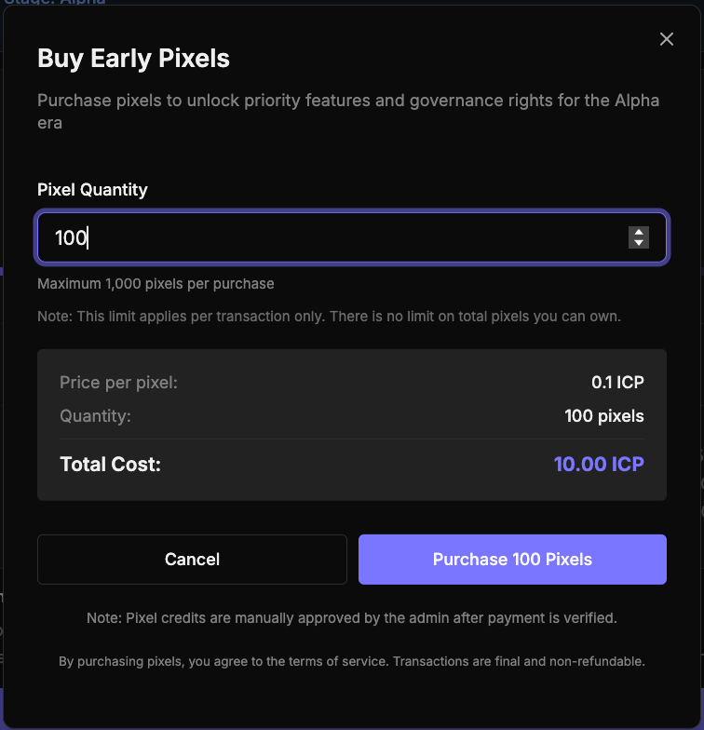Click the 10.00 ICP total amount
Screen dimensions: 704x730
click(x=599, y=464)
